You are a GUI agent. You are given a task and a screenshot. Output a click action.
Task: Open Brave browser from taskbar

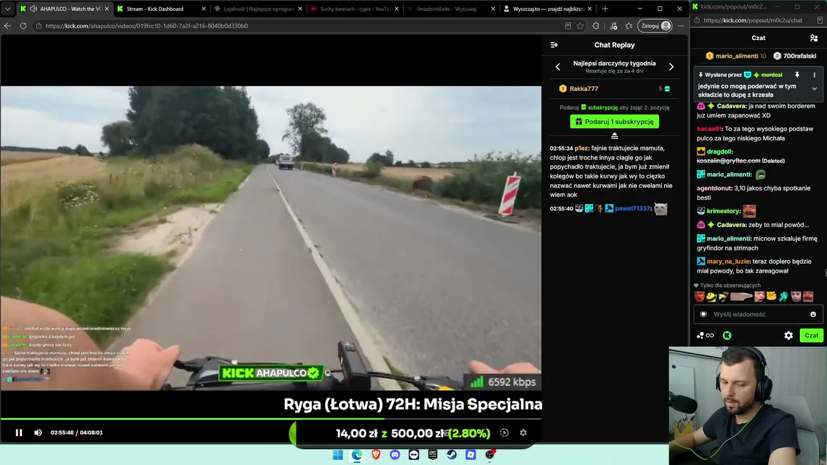[x=376, y=455]
